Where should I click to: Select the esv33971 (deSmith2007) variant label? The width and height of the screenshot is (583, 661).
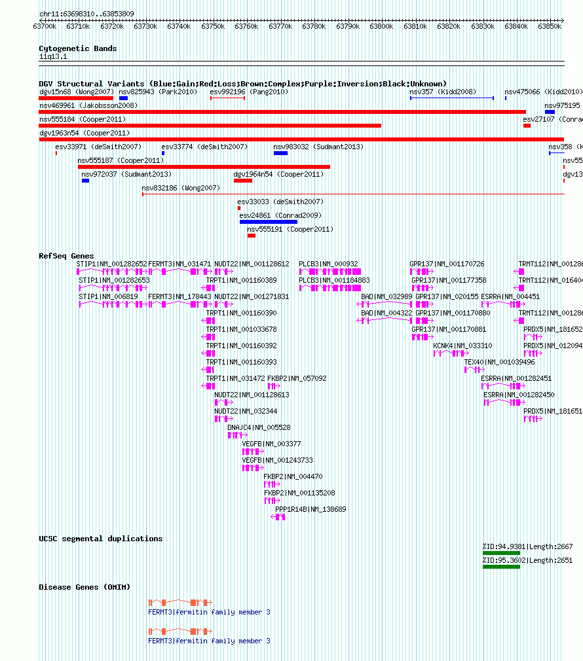[98, 147]
